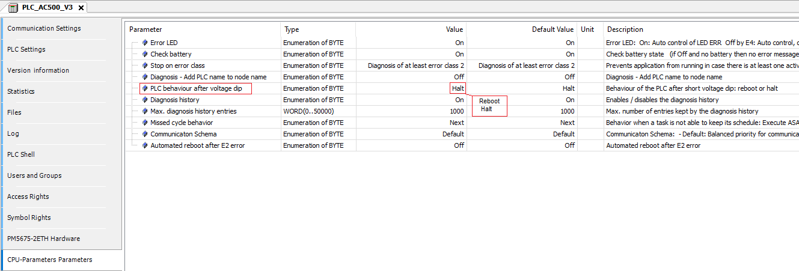The width and height of the screenshot is (799, 271).
Task: Click default 'Diagnosis of at least error class 2'
Action: tap(527, 65)
